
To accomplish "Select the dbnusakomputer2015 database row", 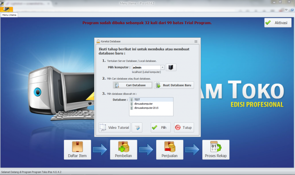I will point(151,108).
